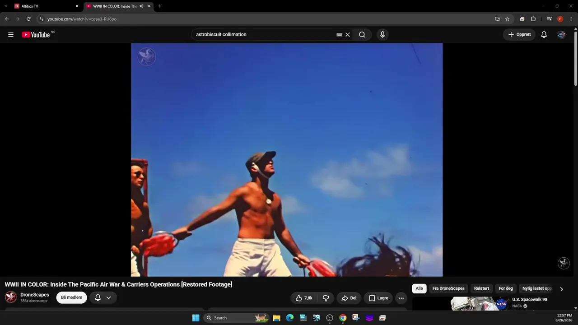The image size is (578, 325).
Task: Select the Nylig lastet opp chip
Action: 537,288
